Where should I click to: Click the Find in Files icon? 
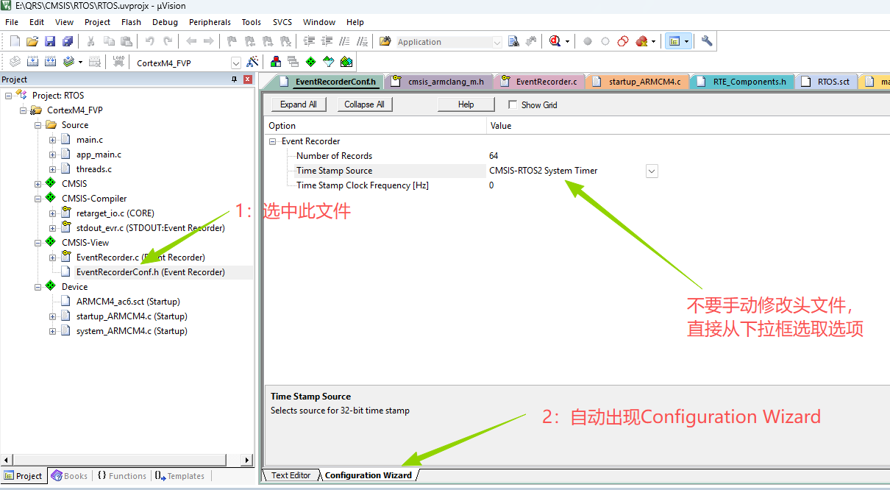click(514, 42)
